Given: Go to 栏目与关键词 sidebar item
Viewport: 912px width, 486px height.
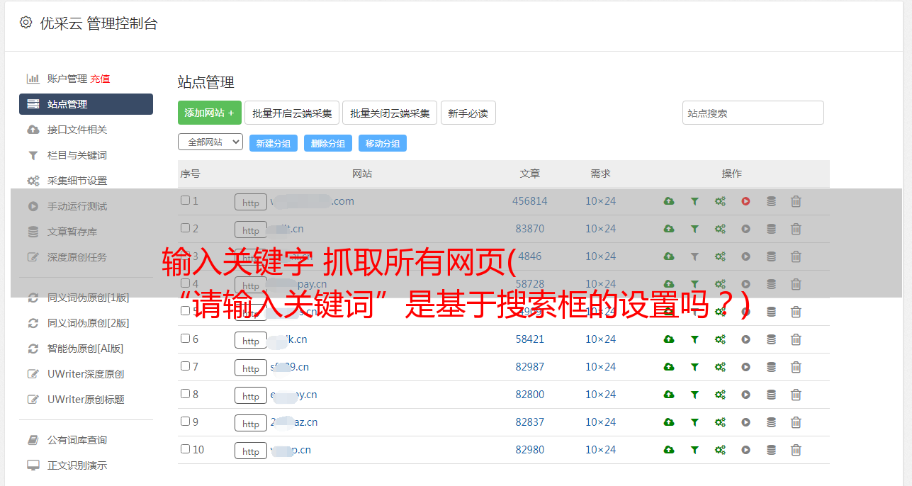Looking at the screenshot, I should (77, 155).
